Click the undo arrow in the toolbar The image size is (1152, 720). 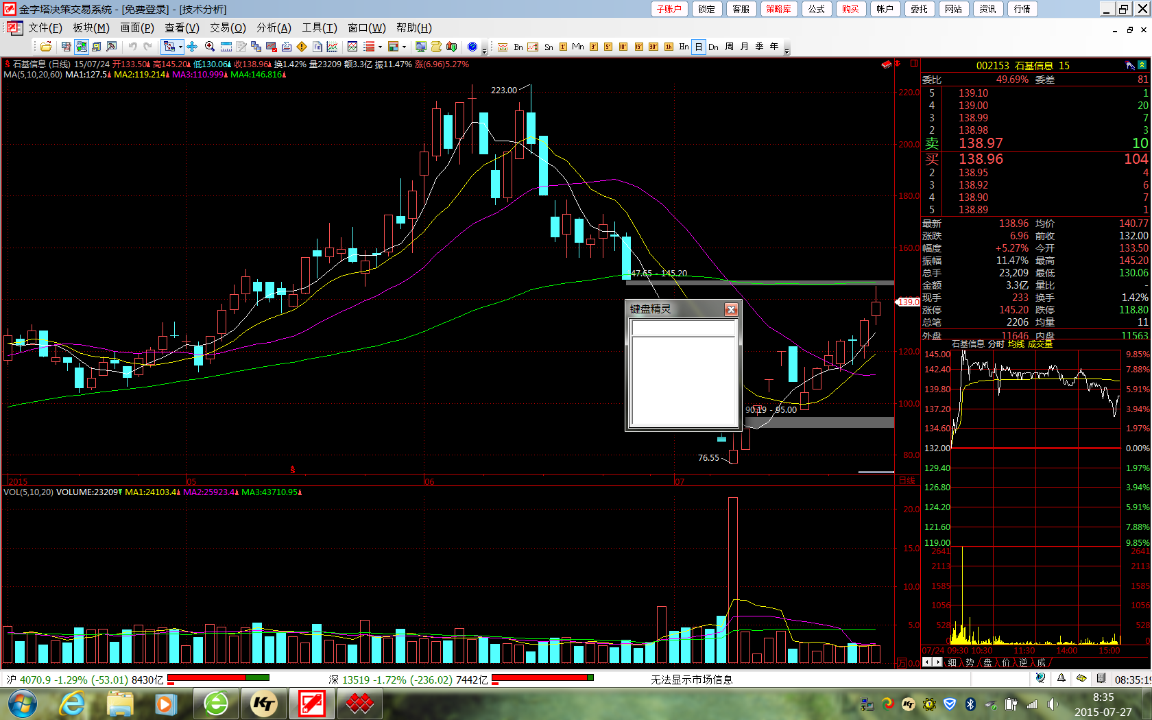(132, 47)
